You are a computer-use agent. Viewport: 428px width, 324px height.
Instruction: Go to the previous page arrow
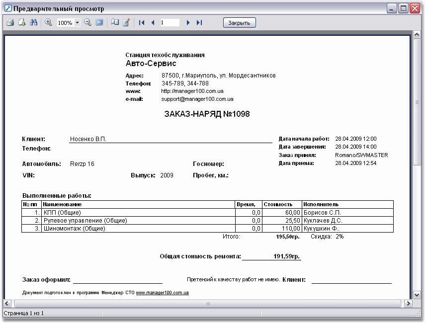[x=153, y=23]
